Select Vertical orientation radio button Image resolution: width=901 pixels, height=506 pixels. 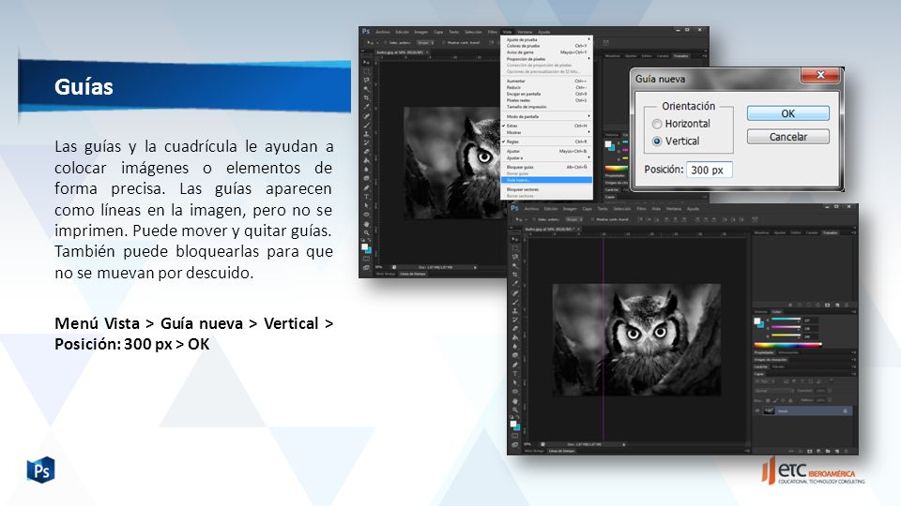(x=657, y=141)
